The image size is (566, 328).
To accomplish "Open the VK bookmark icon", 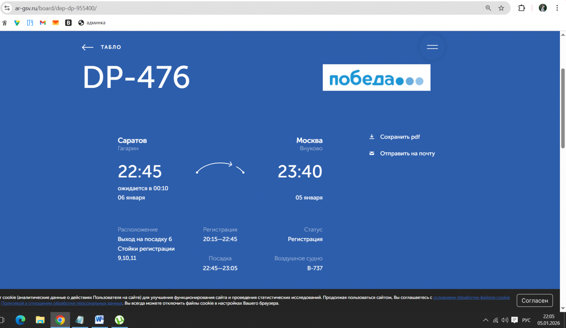I will point(68,23).
